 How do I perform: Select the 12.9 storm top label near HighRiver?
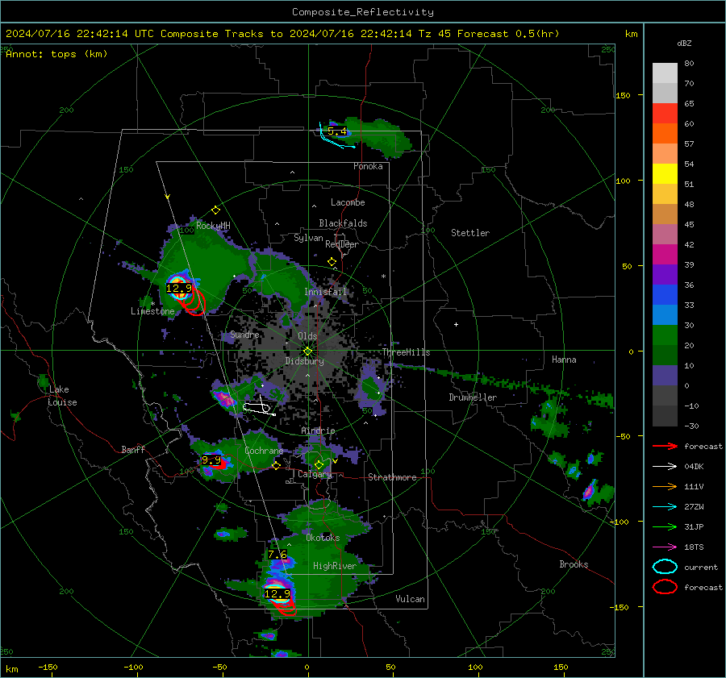[x=277, y=593]
